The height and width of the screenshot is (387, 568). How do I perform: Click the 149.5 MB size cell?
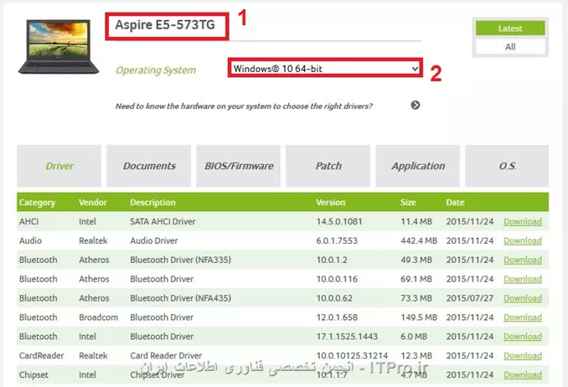(x=419, y=317)
